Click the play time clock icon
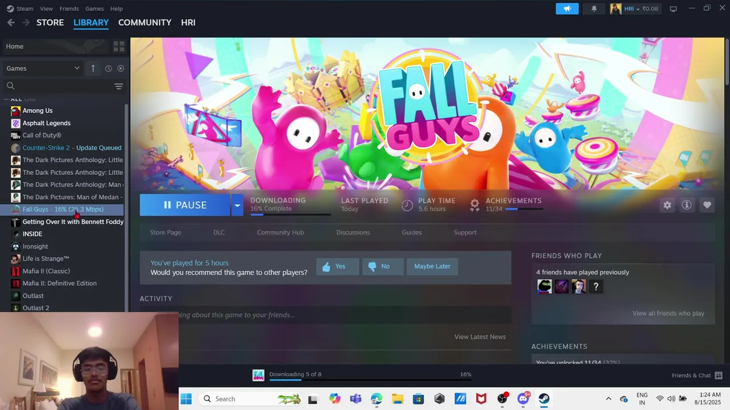The image size is (730, 410). coord(407,205)
